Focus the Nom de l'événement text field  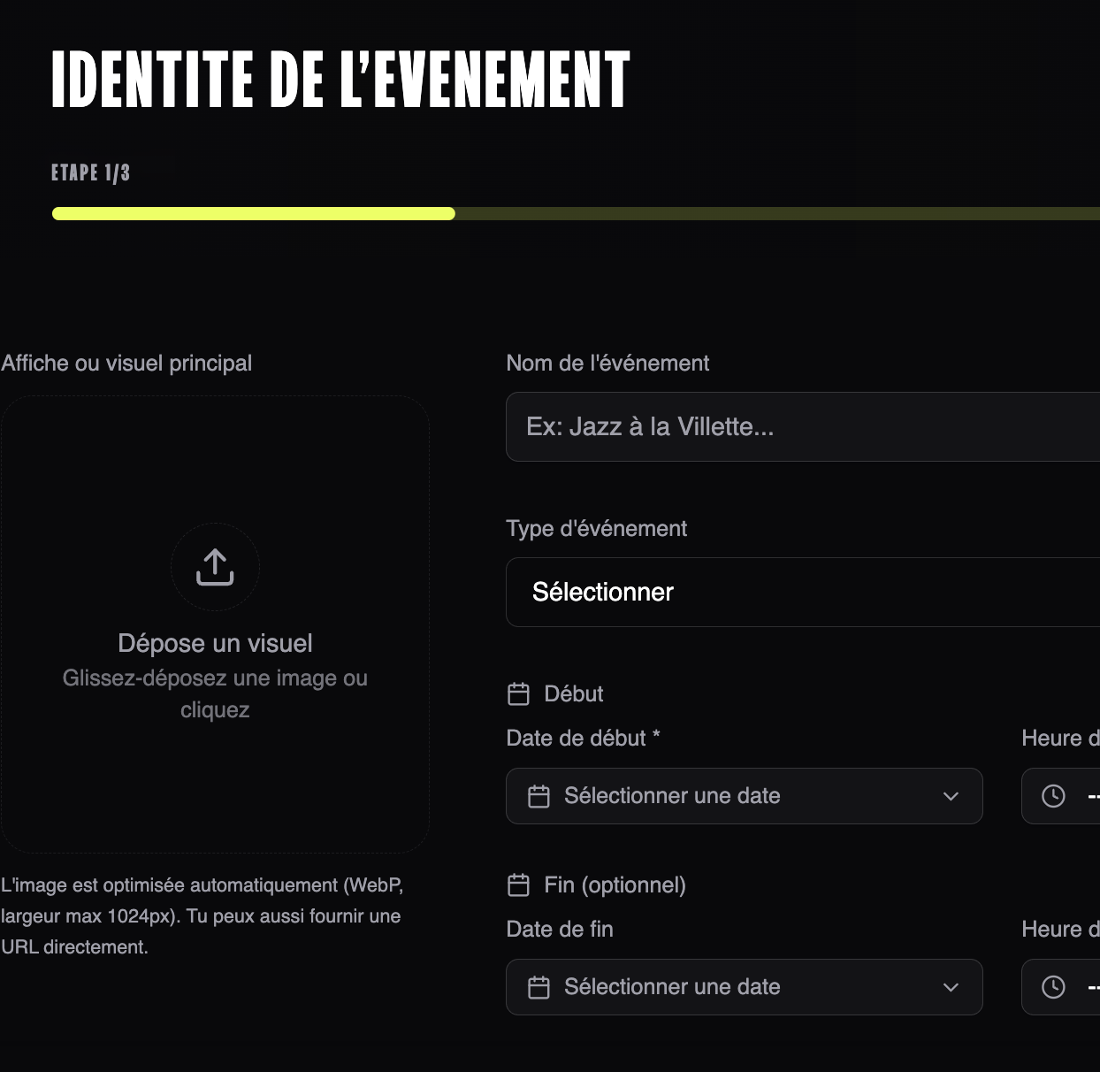(x=802, y=426)
